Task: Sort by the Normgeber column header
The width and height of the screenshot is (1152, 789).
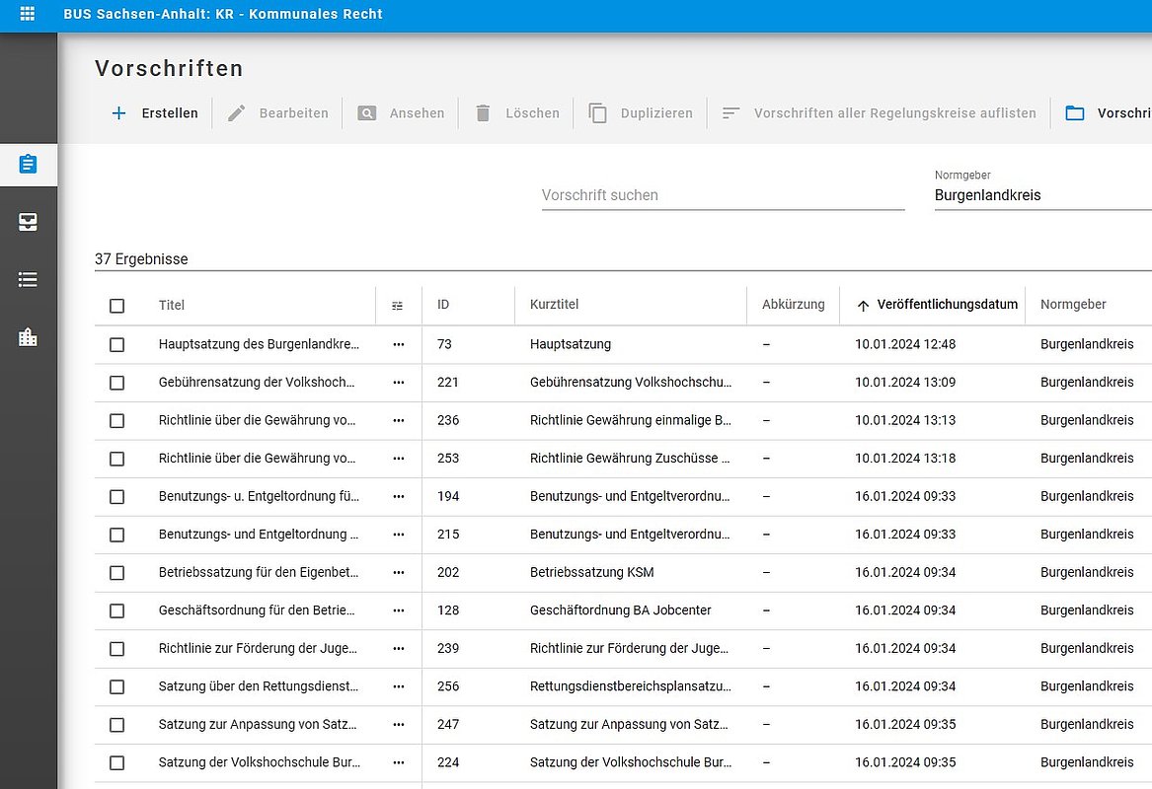Action: coord(1073,305)
